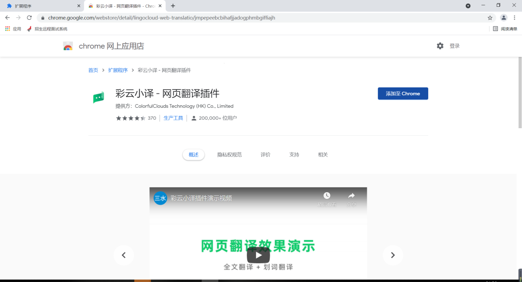
Task: Click the star rating with 370 reviews
Action: [x=136, y=118]
